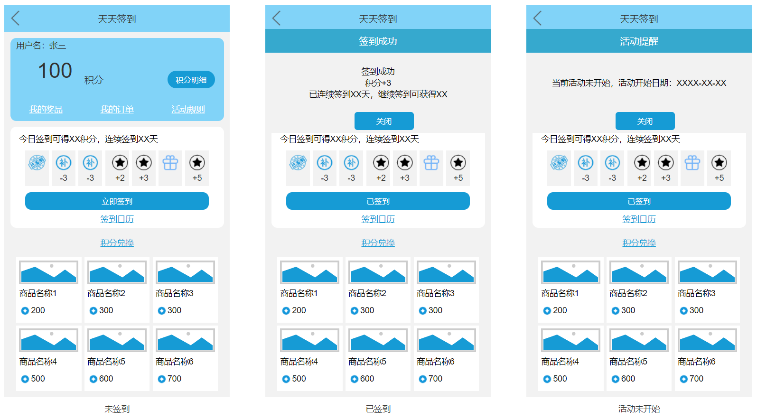
Task: Open 积分兑换 link in 活动未开始 screen
Action: click(639, 243)
